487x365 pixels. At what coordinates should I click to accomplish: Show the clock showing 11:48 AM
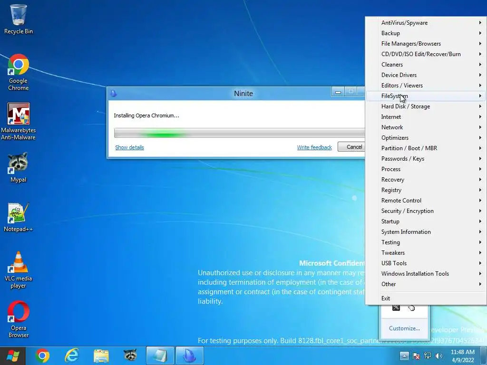(463, 356)
